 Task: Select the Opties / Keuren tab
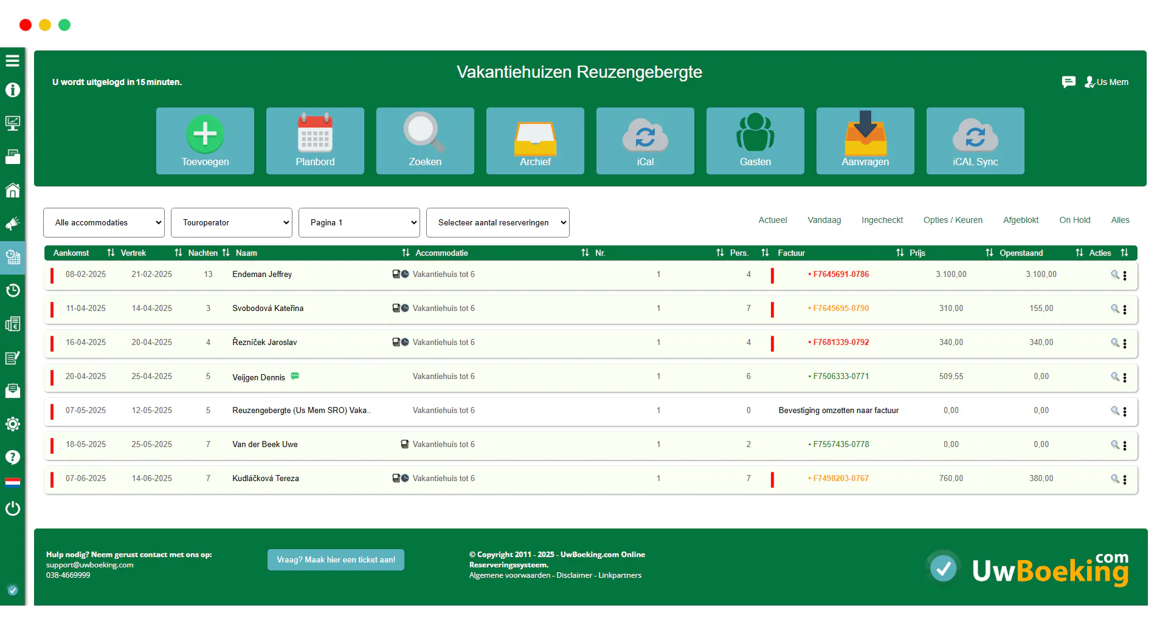pyautogui.click(x=952, y=220)
